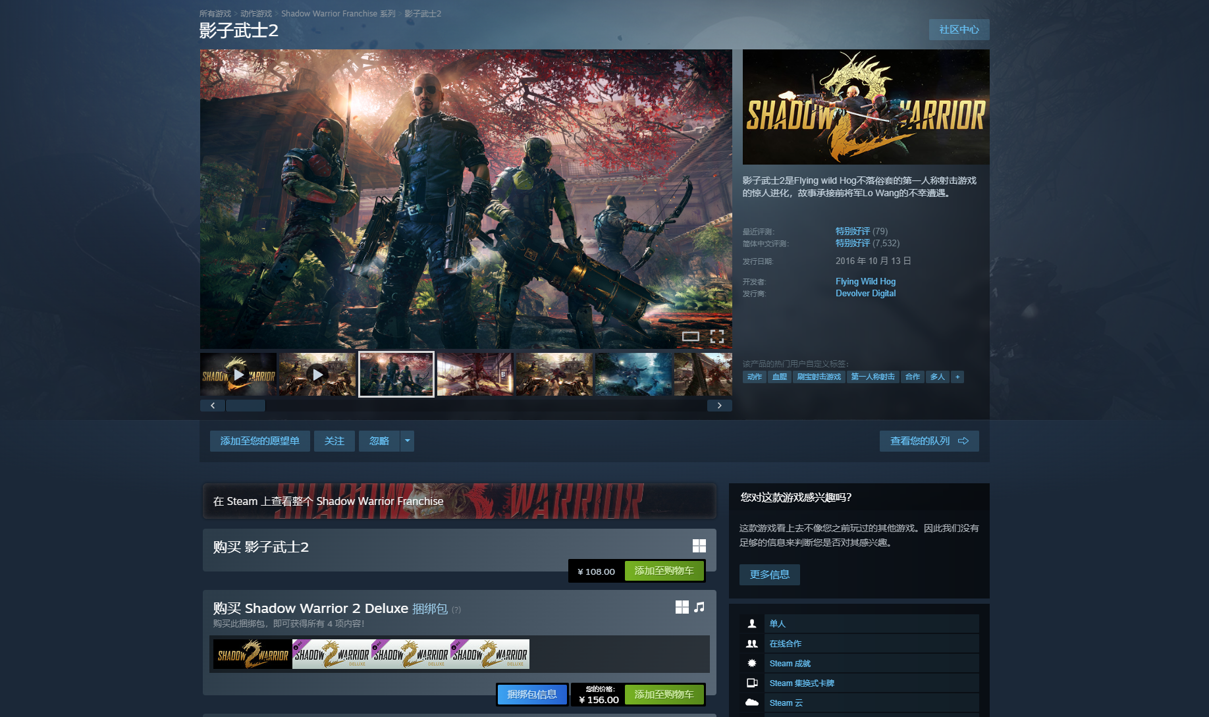Open the 社区中心 community hub button
1209x717 pixels.
[959, 30]
